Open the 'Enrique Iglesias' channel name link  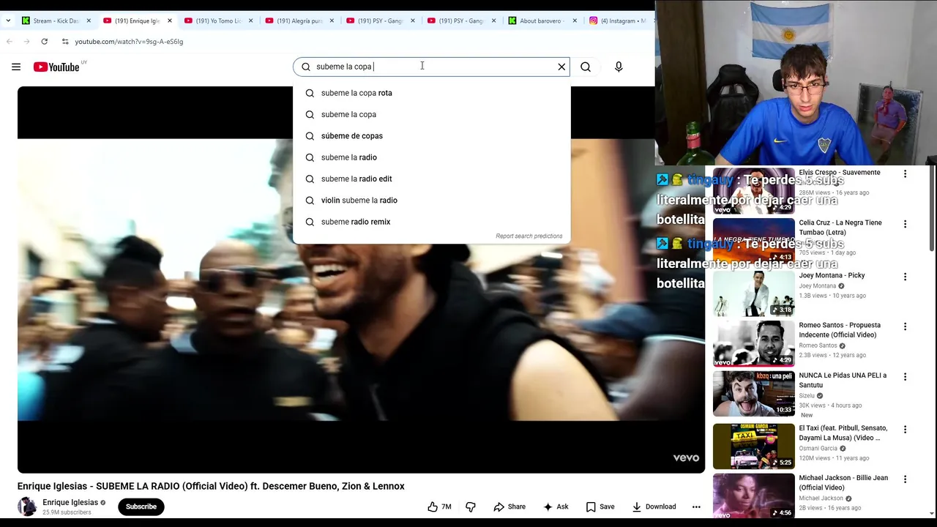pyautogui.click(x=70, y=502)
